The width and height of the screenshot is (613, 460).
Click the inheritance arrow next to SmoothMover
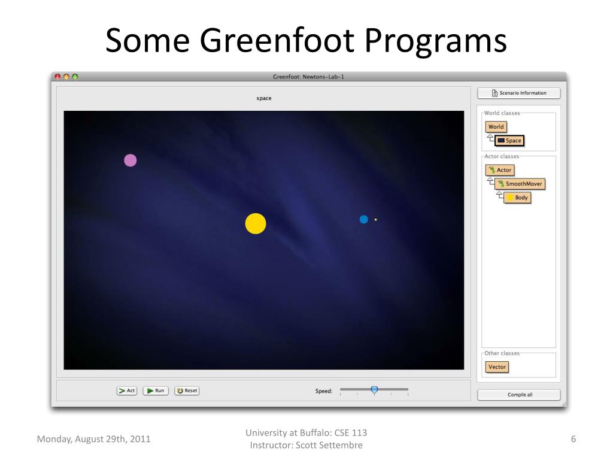pyautogui.click(x=490, y=181)
